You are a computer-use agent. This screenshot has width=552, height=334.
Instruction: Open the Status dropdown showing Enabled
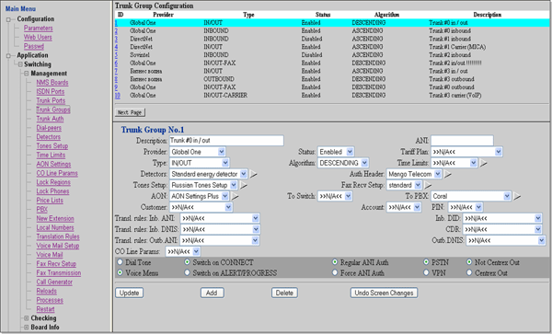[x=336, y=152]
